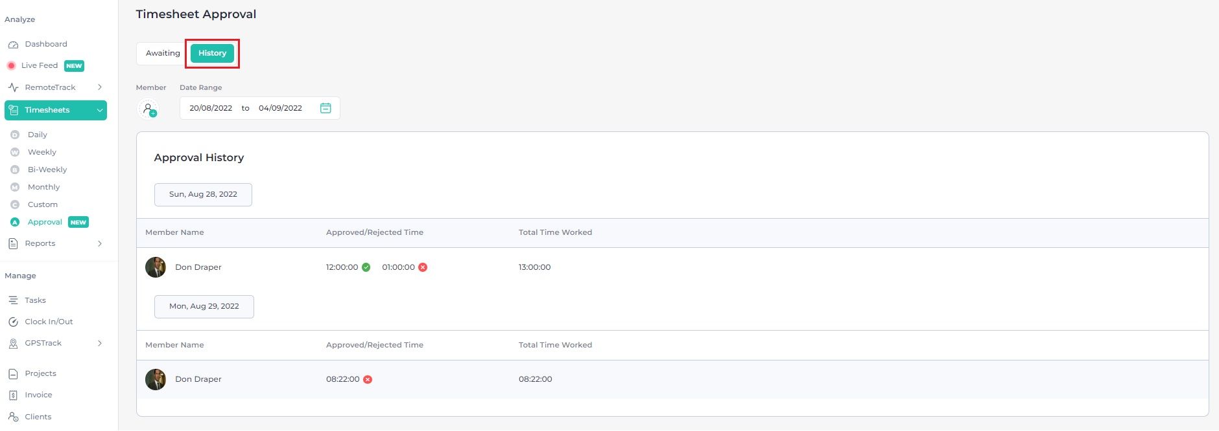Image resolution: width=1219 pixels, height=431 pixels.
Task: Click the green Approval circle icon
Action: [15, 222]
